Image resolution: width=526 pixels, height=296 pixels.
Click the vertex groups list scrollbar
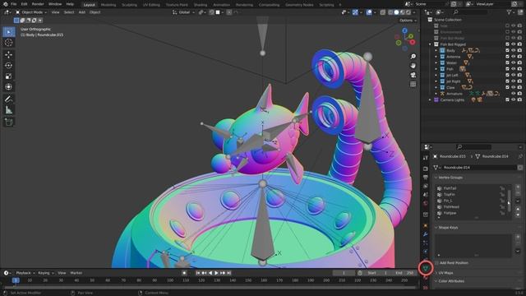pos(510,201)
